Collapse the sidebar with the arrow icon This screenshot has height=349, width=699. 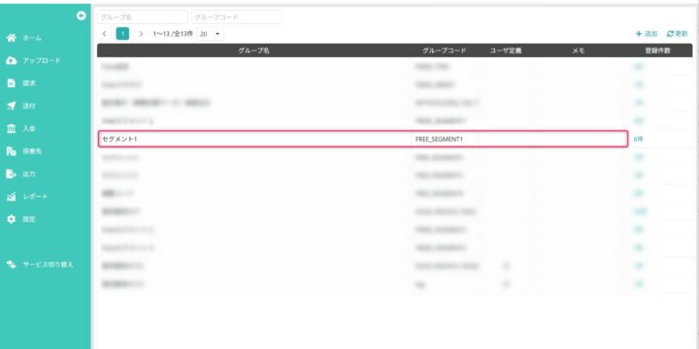(82, 16)
